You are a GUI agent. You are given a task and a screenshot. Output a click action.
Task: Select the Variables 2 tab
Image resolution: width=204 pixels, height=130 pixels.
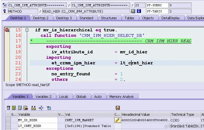[x=43, y=97]
